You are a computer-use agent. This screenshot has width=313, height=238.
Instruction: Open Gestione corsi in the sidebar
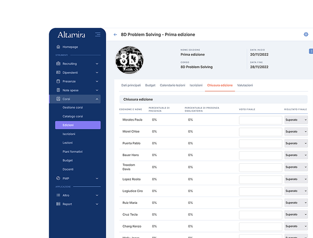click(x=72, y=107)
